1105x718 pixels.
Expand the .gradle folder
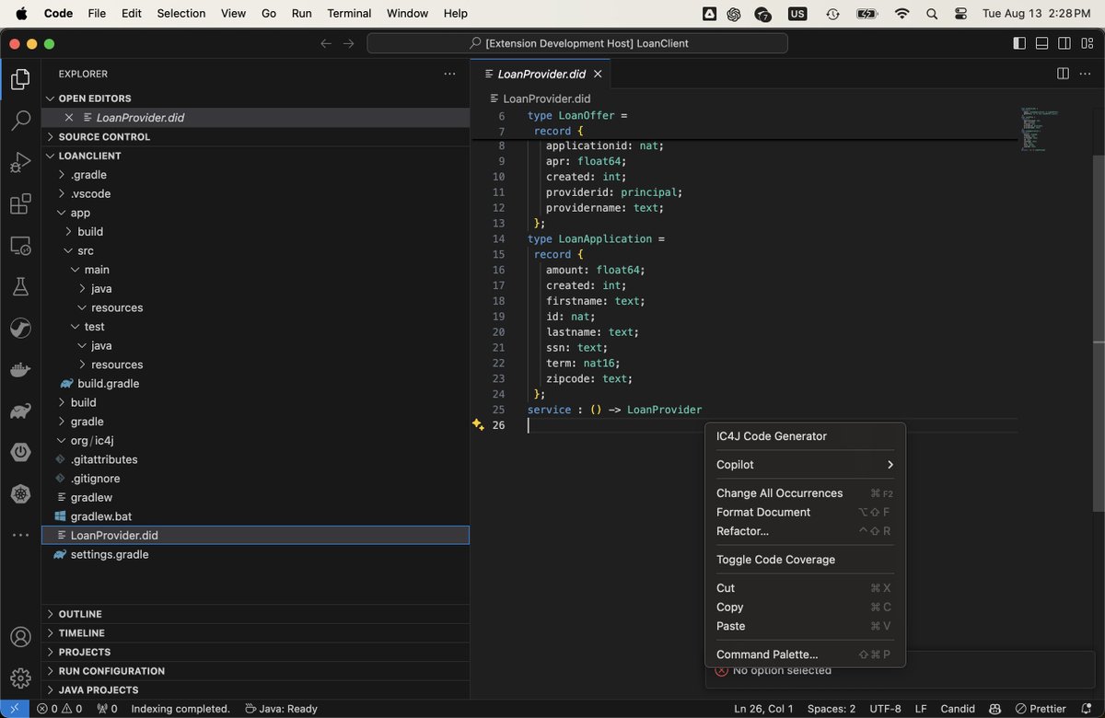255,175
